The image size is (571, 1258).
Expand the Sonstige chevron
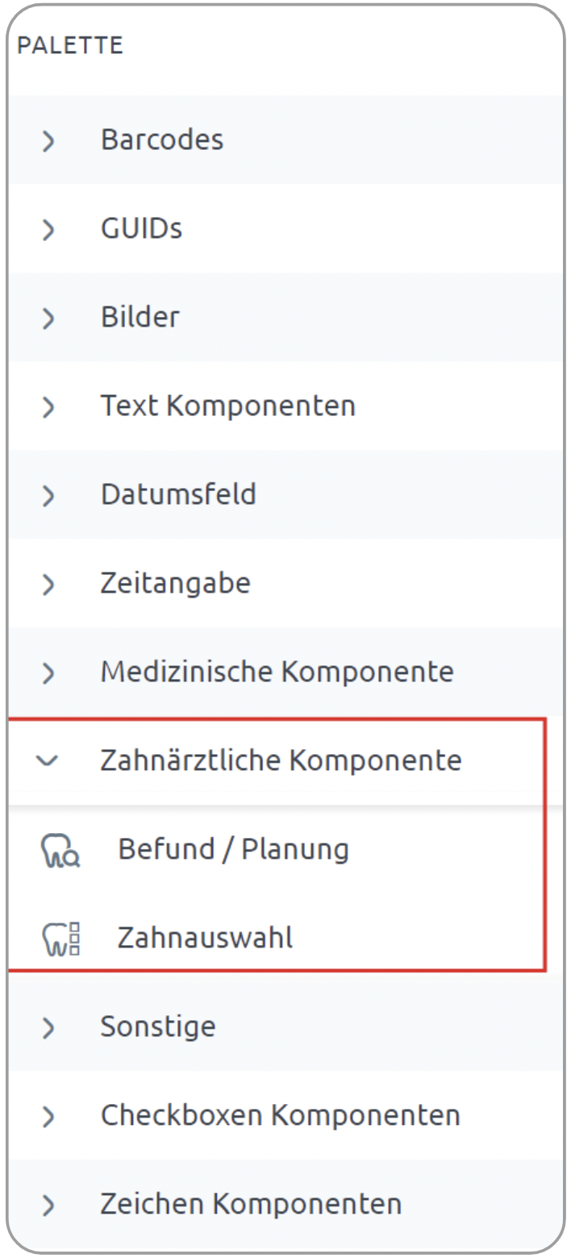pyautogui.click(x=49, y=1028)
